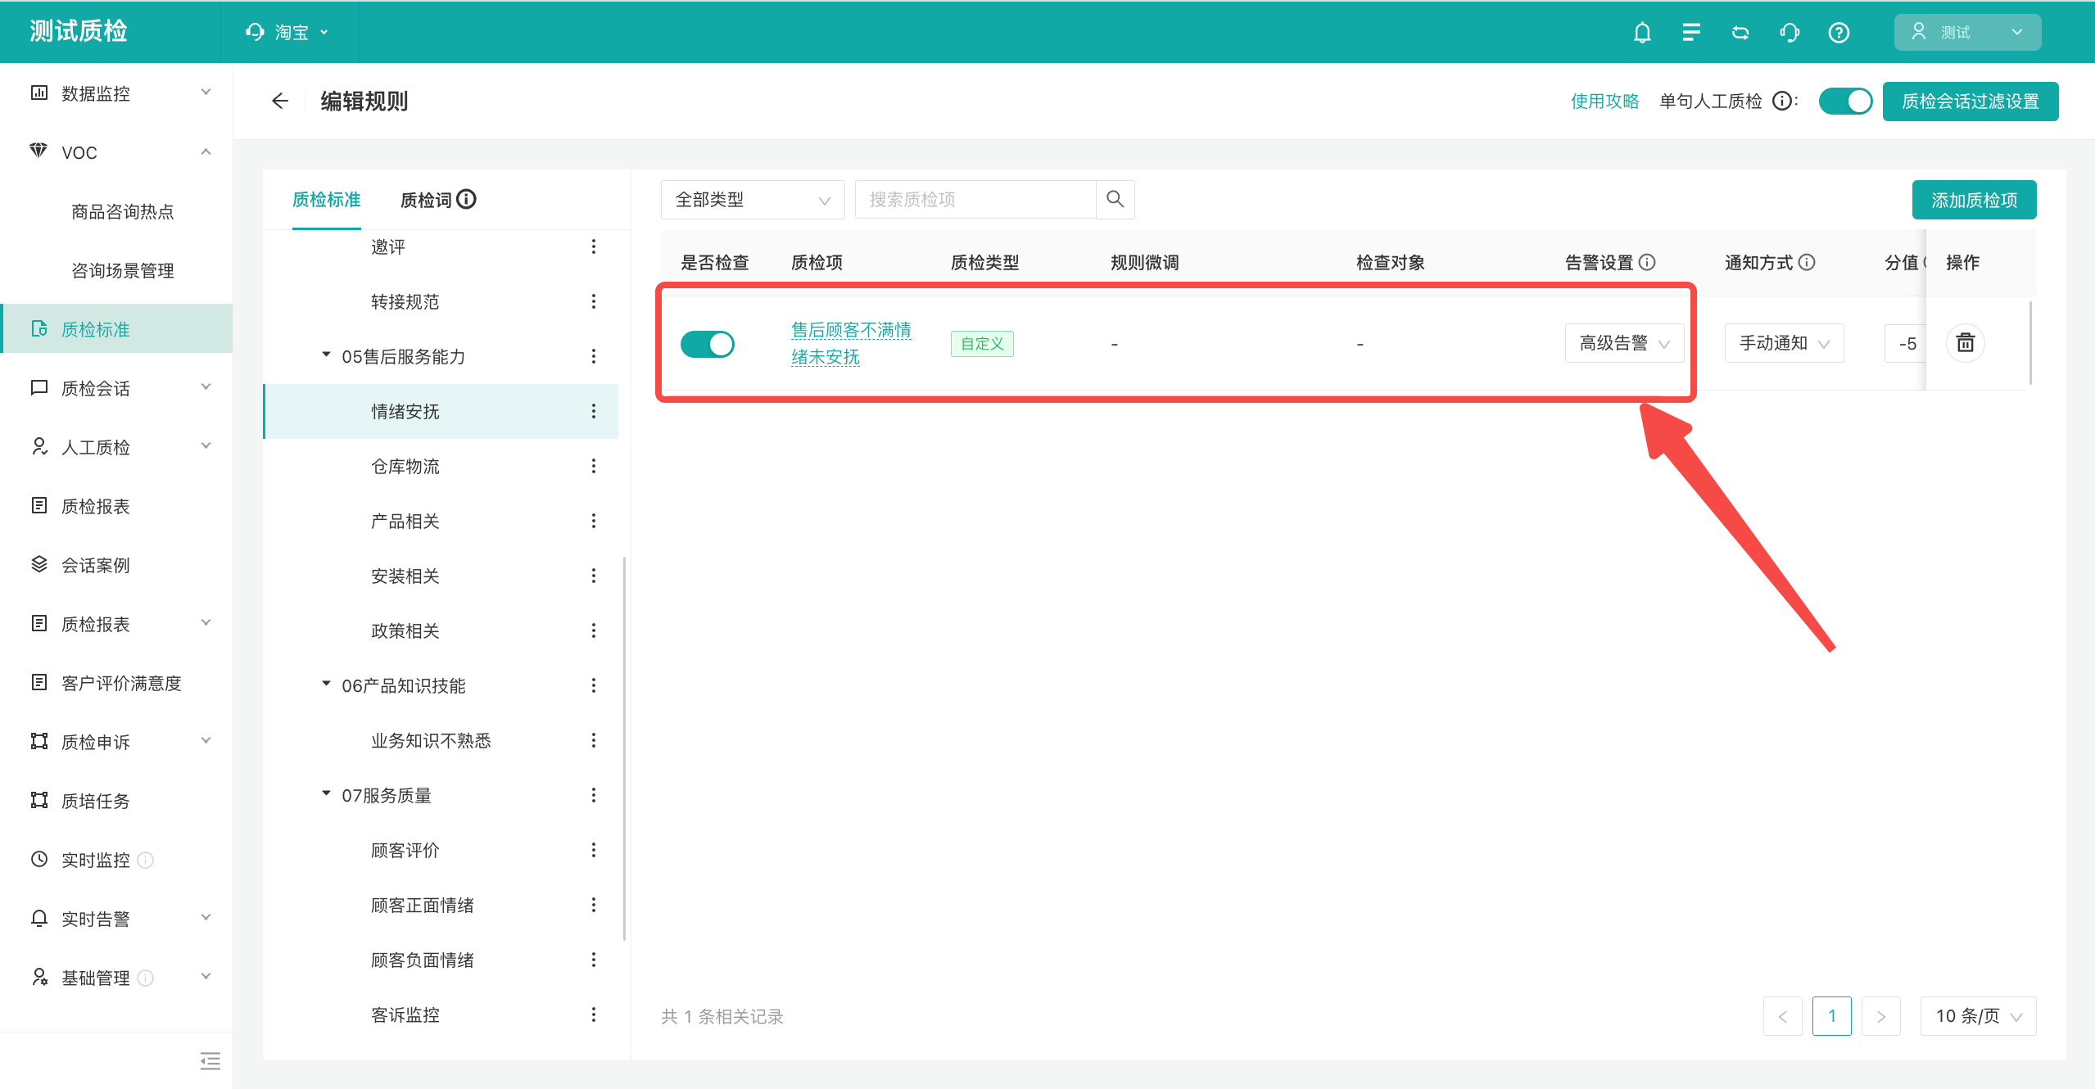The height and width of the screenshot is (1089, 2095).
Task: Open the 测试 user account dropdown
Action: pos(1967,32)
